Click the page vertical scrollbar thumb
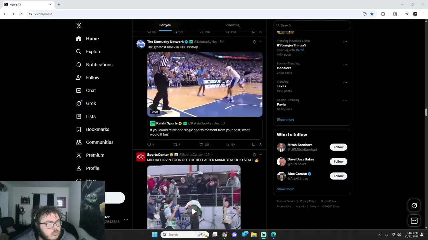Image resolution: width=428 pixels, height=240 pixels. coord(426,112)
